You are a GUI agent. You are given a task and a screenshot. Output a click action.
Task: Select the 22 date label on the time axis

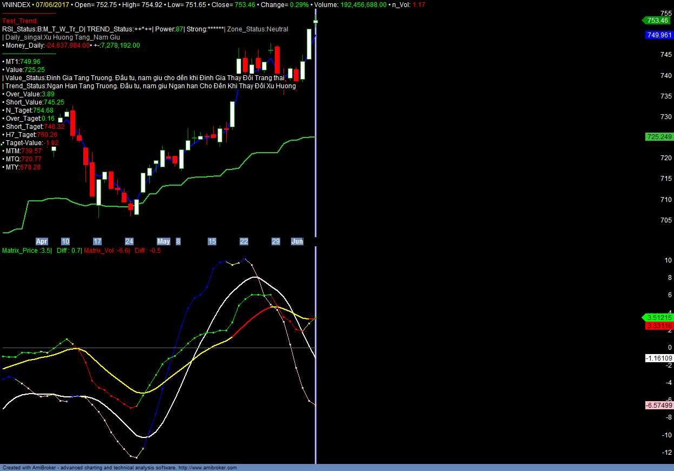pyautogui.click(x=244, y=241)
